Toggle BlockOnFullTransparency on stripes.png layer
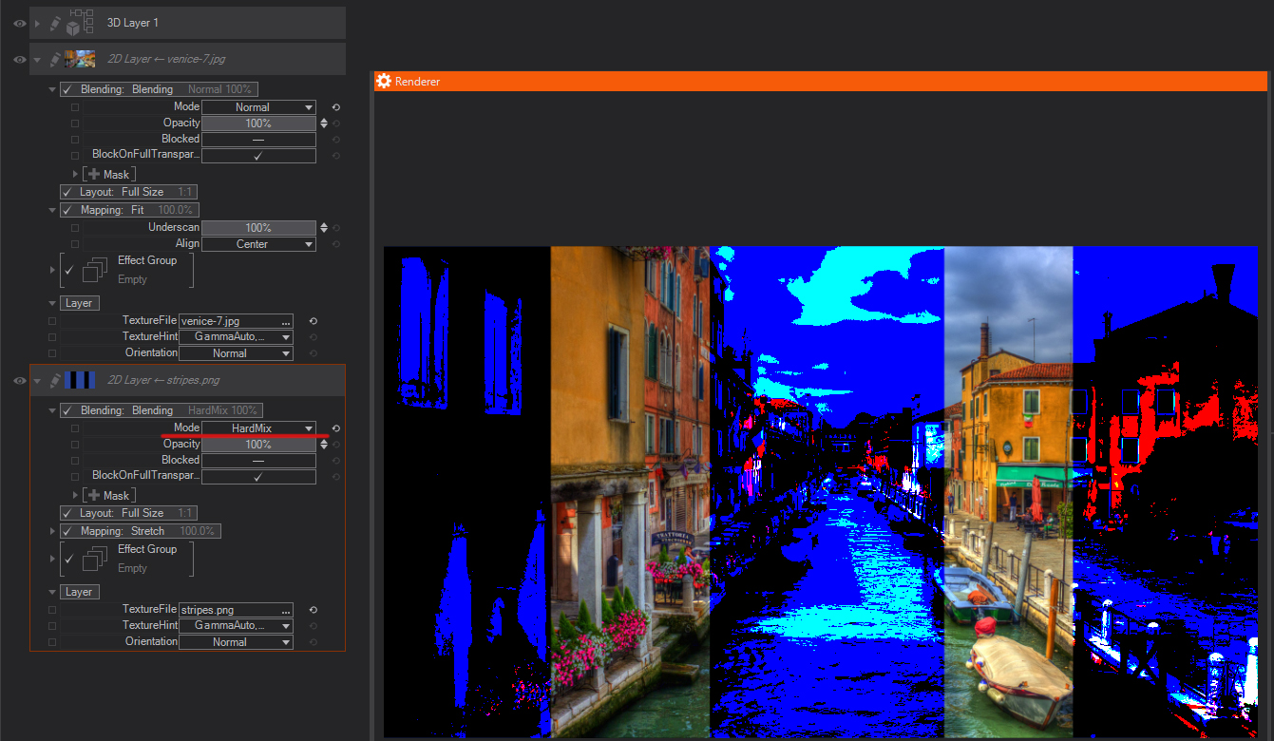This screenshot has height=741, width=1274. 257,476
